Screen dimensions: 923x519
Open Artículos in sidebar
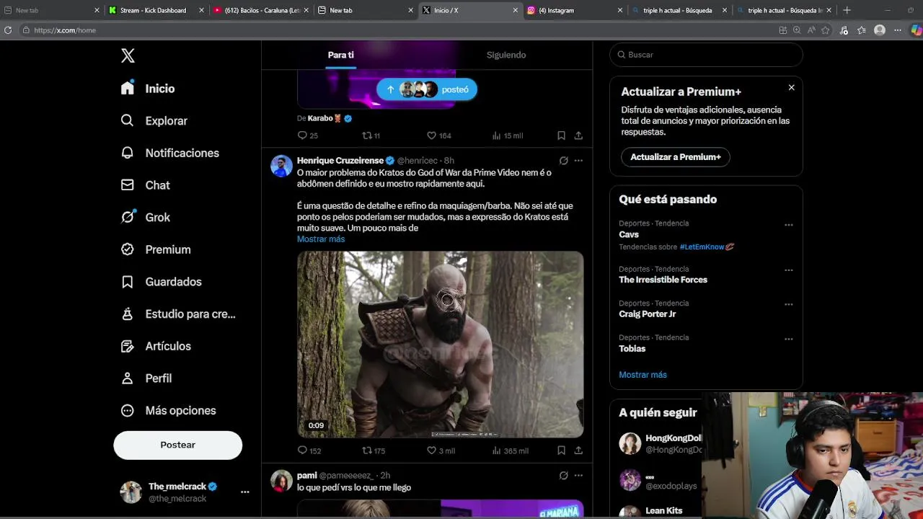(156, 346)
